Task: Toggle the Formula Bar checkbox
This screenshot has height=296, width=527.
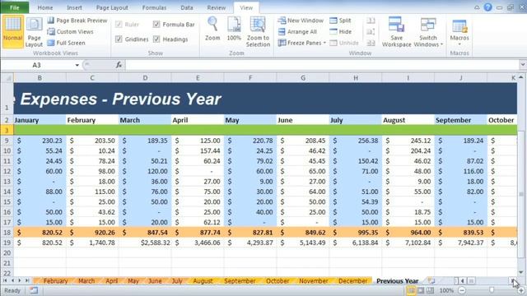Action: pyautogui.click(x=156, y=24)
